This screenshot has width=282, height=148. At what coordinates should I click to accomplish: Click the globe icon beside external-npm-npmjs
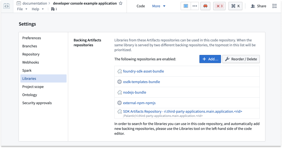click(x=120, y=103)
